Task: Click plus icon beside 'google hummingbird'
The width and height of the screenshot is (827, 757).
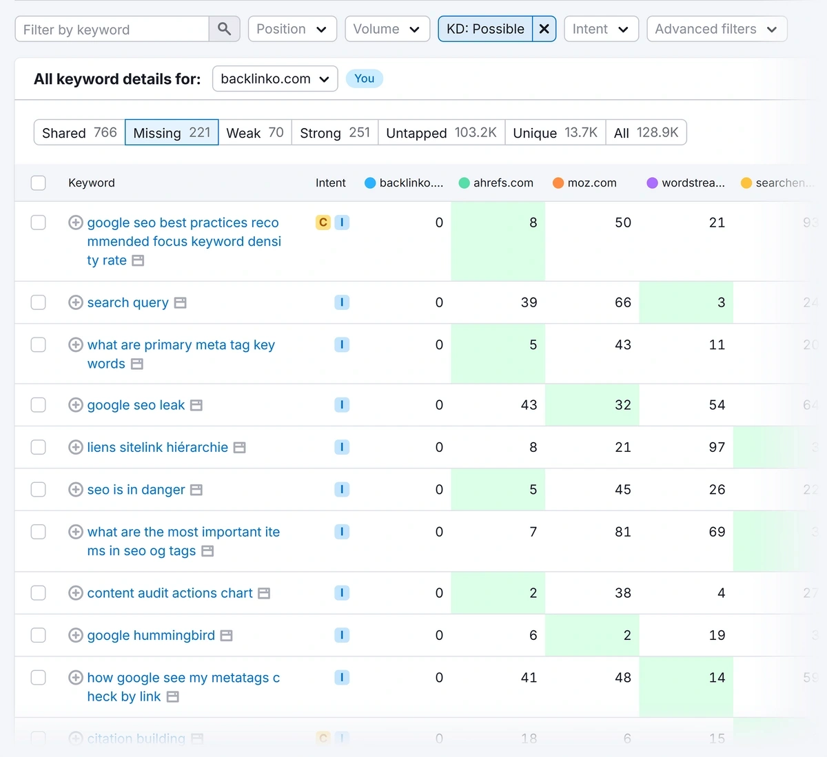Action: point(76,635)
